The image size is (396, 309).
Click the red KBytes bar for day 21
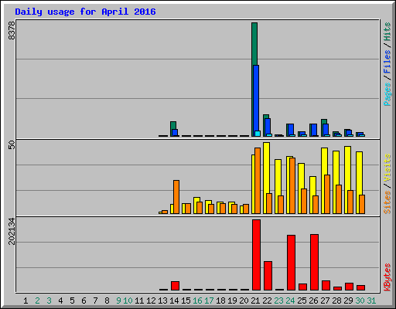pyautogui.click(x=256, y=255)
